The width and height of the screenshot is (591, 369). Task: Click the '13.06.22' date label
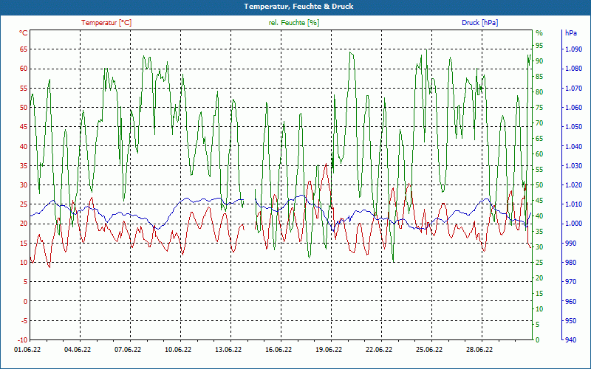[228, 349]
